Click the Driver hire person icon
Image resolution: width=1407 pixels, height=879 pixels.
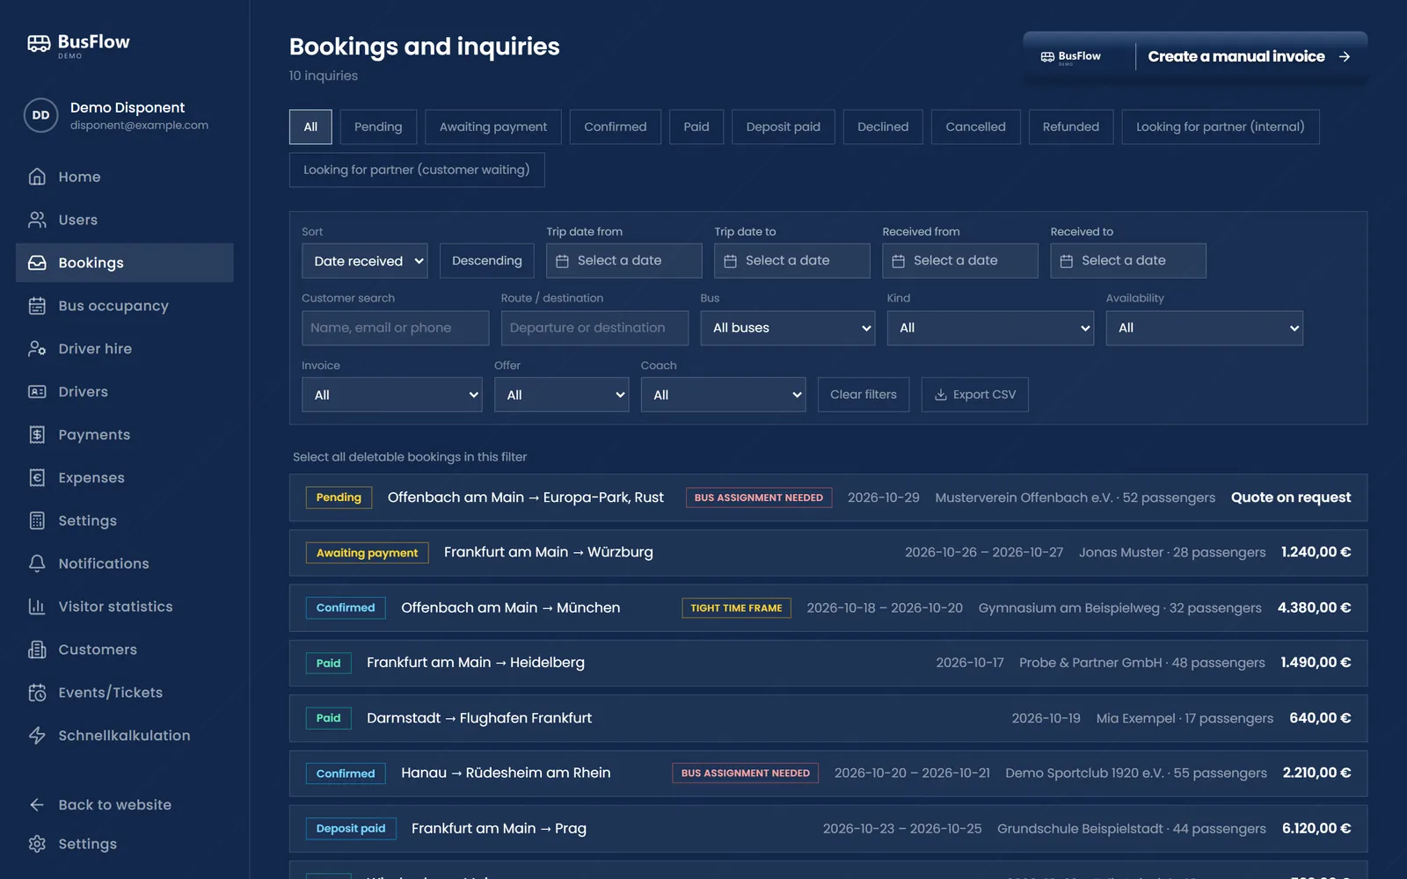click(x=37, y=349)
